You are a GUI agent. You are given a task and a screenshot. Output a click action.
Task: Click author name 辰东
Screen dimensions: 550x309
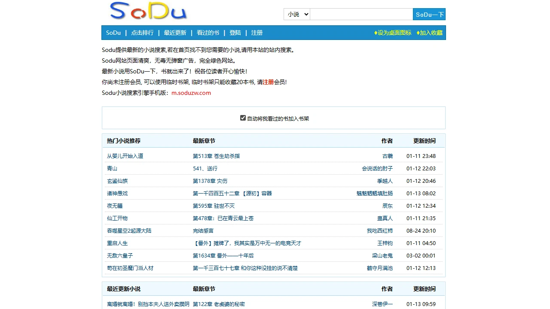pyautogui.click(x=388, y=206)
